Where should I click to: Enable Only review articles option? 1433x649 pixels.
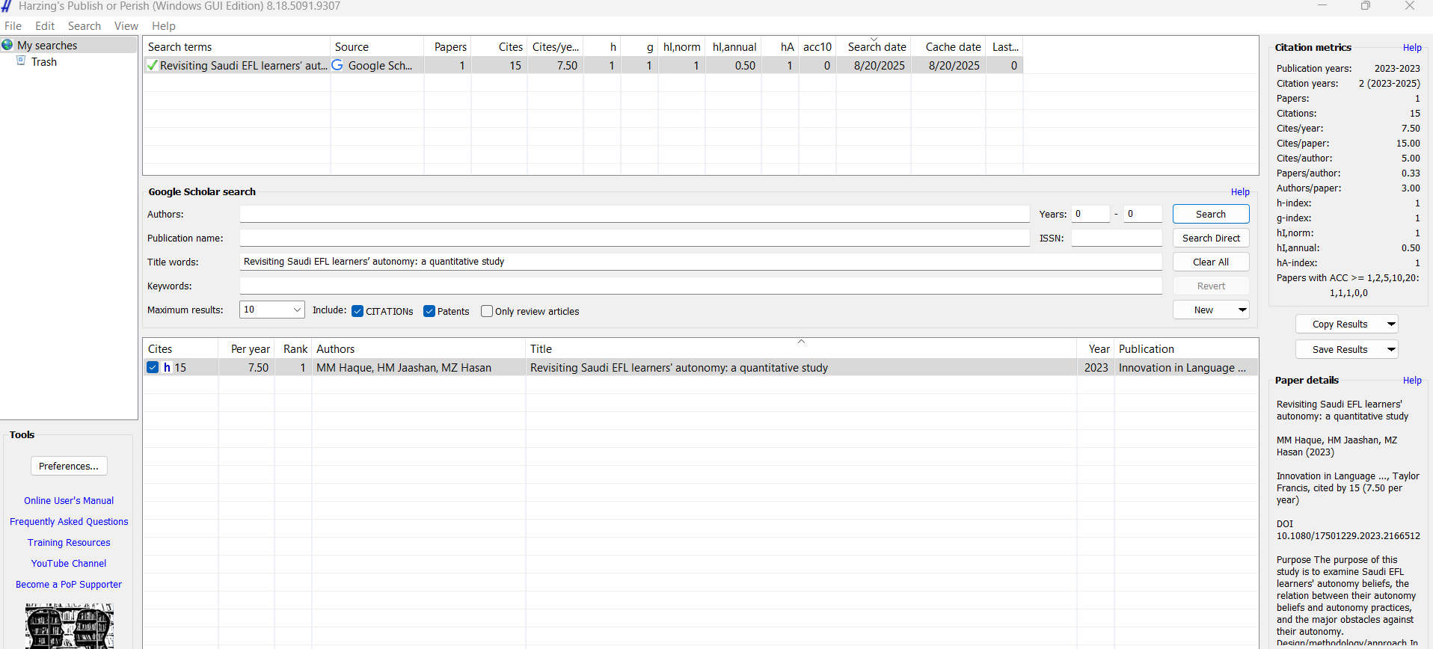(487, 311)
